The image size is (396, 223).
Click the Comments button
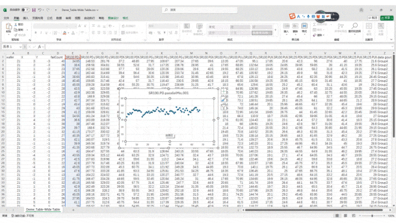(x=372, y=18)
